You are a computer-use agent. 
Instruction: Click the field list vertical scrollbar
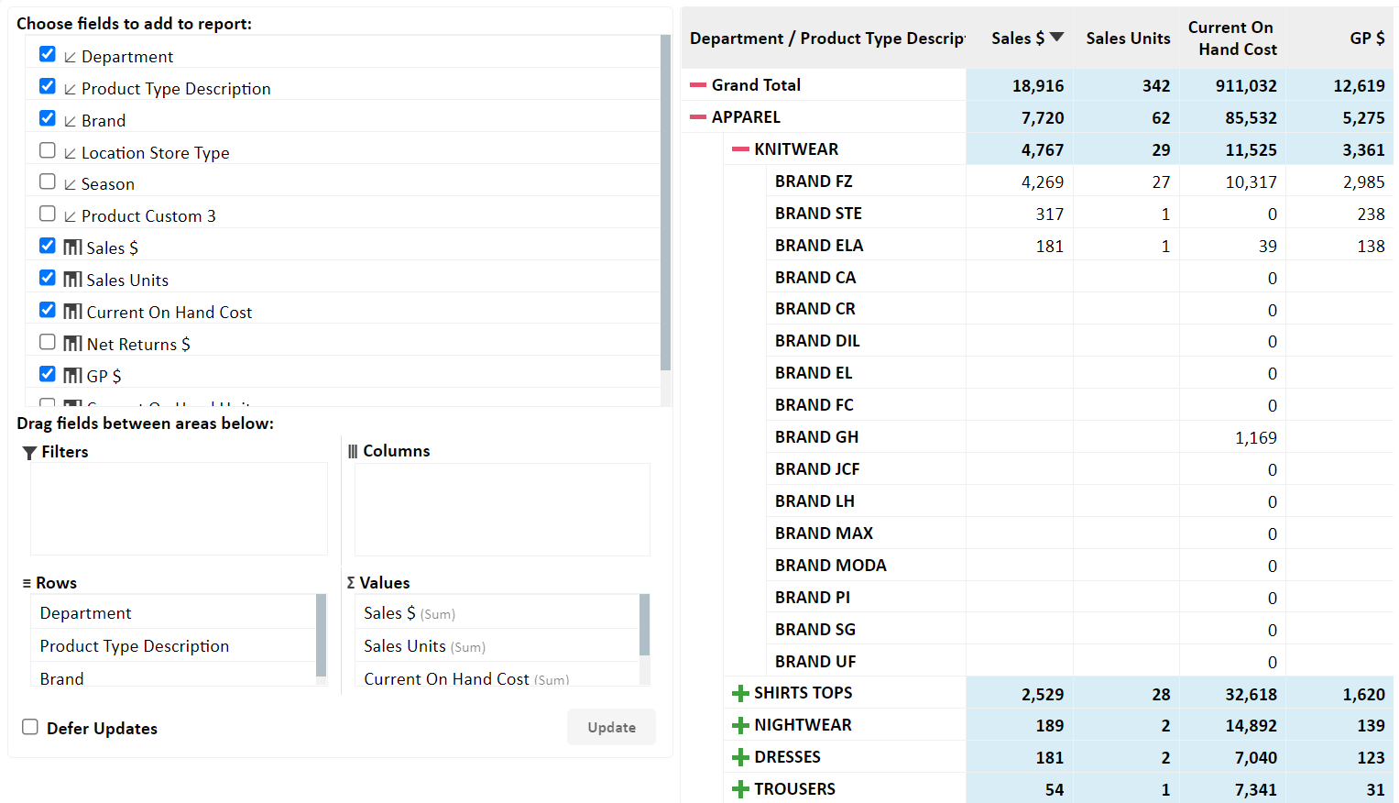click(665, 202)
